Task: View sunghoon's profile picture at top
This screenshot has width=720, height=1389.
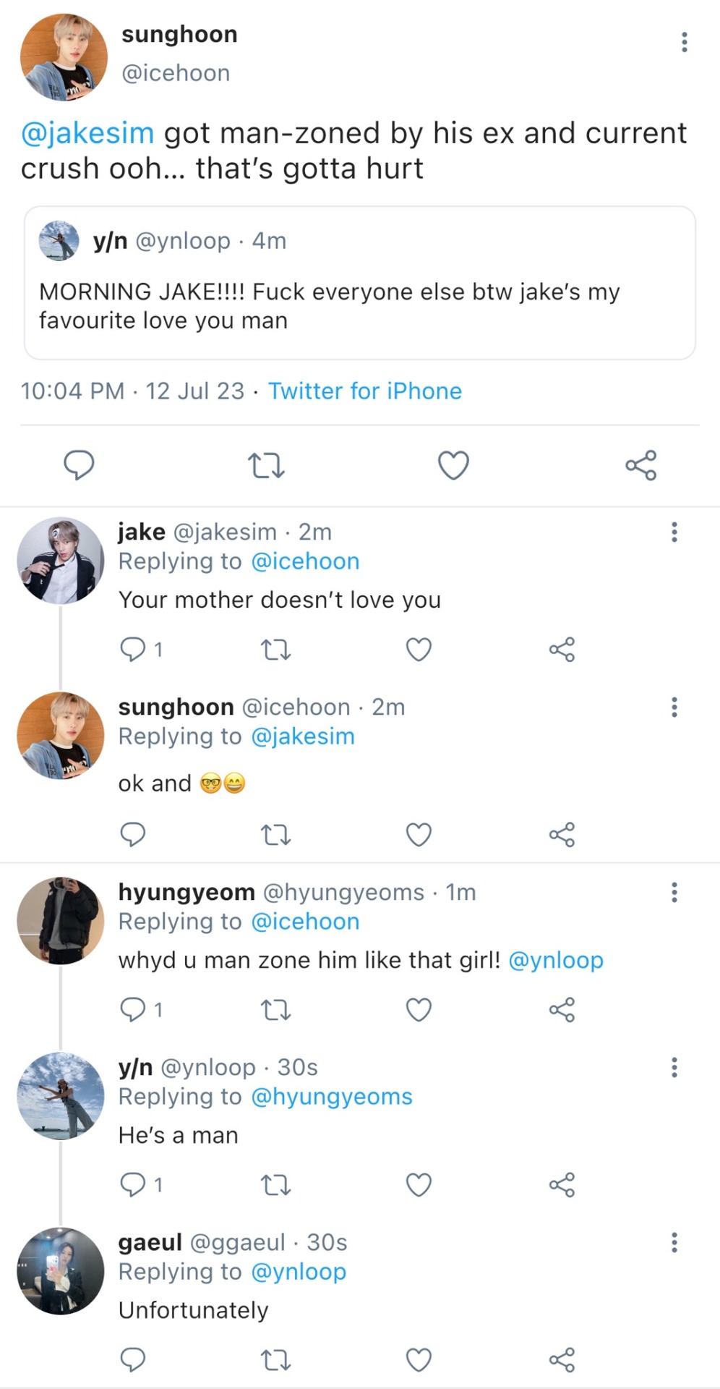Action: point(64,56)
